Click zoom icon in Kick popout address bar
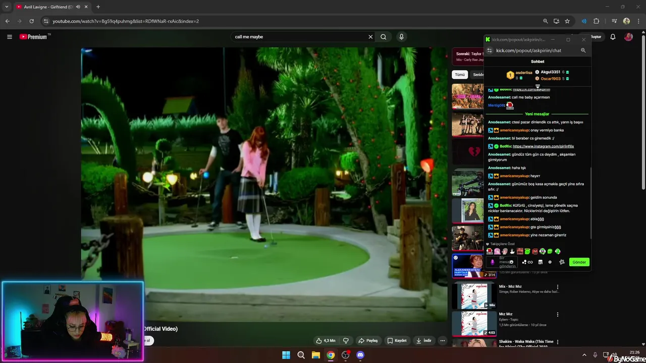 583,50
